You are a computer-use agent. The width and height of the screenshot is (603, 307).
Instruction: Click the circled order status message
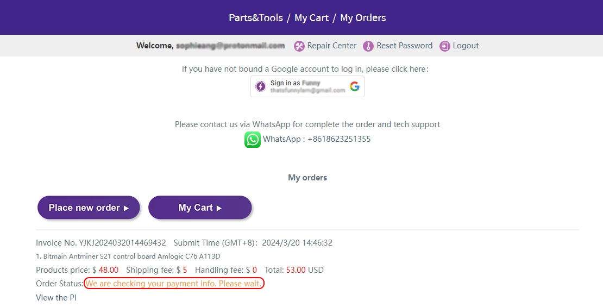pos(174,284)
